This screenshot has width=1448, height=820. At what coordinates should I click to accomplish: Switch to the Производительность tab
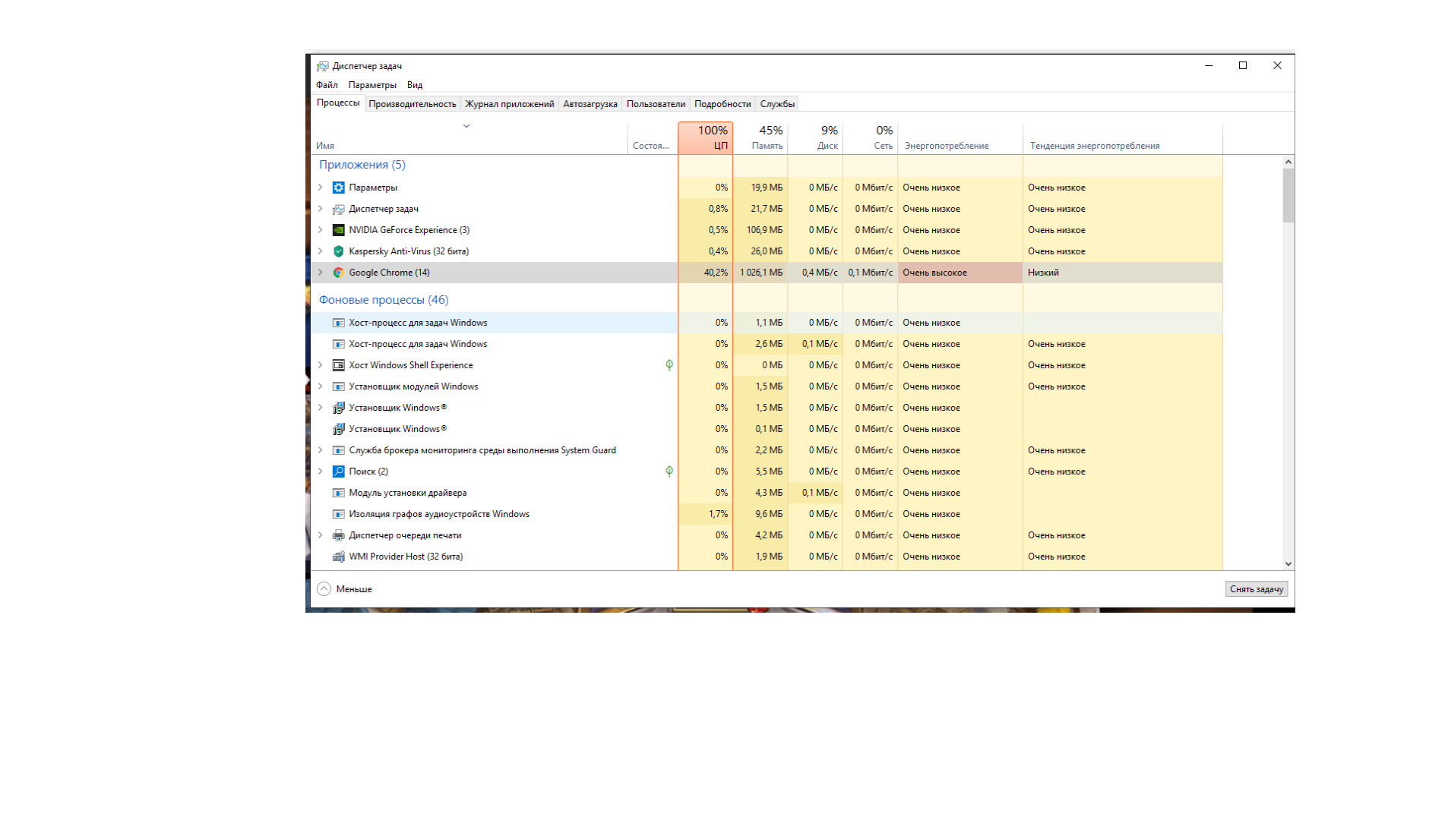pyautogui.click(x=413, y=104)
